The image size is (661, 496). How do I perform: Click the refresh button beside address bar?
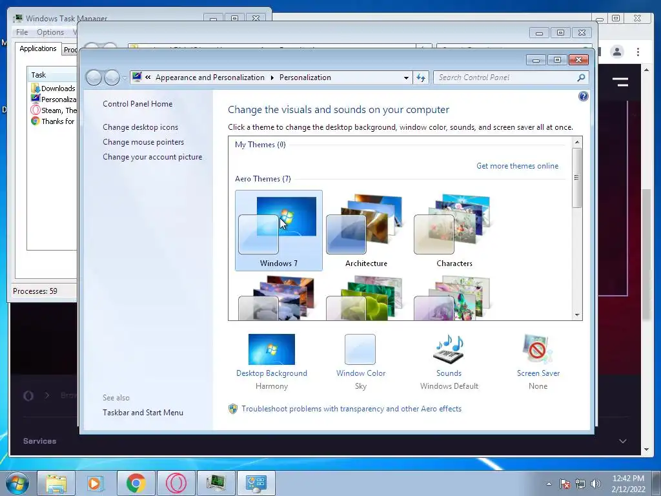click(421, 77)
